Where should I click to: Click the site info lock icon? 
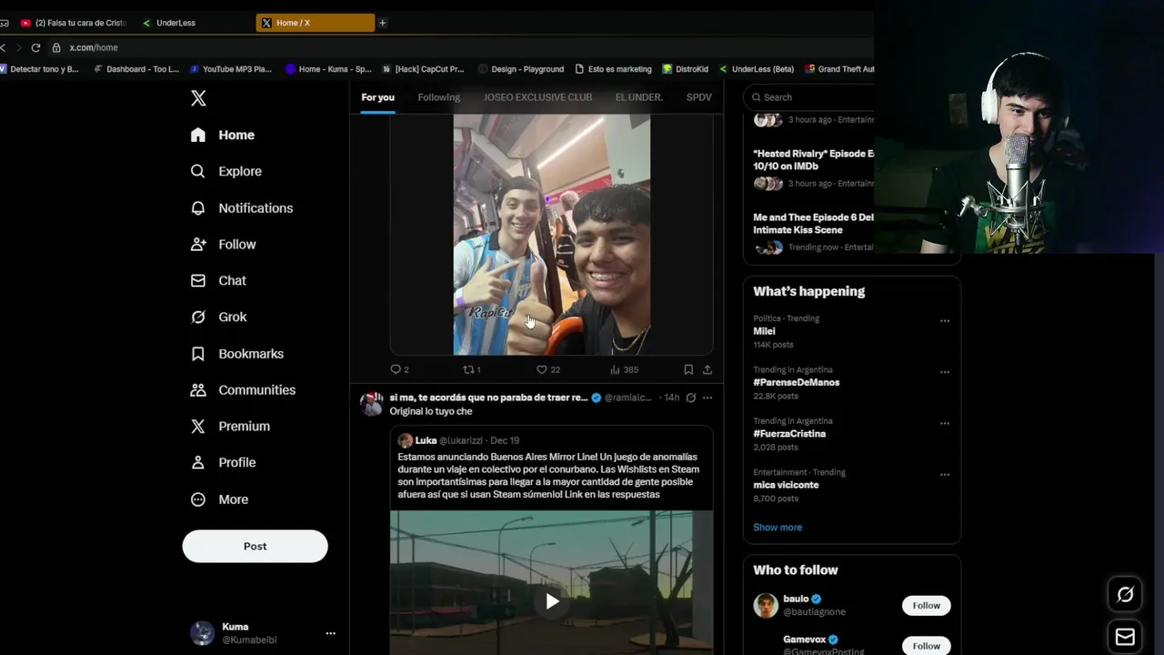[x=56, y=47]
